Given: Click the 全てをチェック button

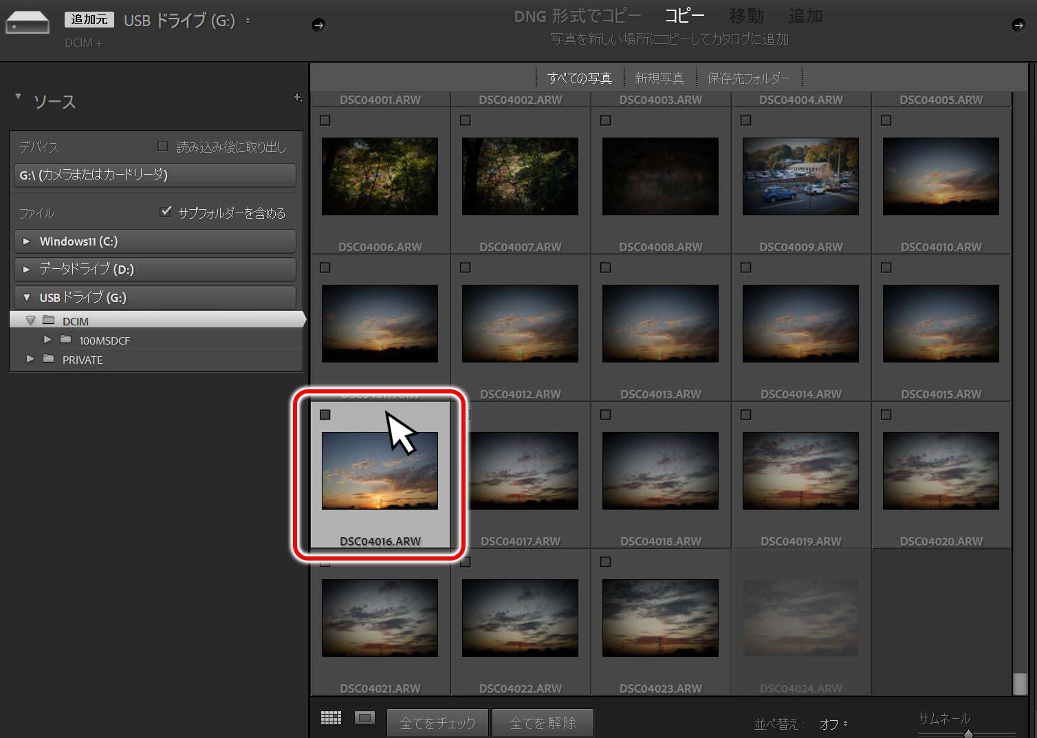Looking at the screenshot, I should (437, 723).
